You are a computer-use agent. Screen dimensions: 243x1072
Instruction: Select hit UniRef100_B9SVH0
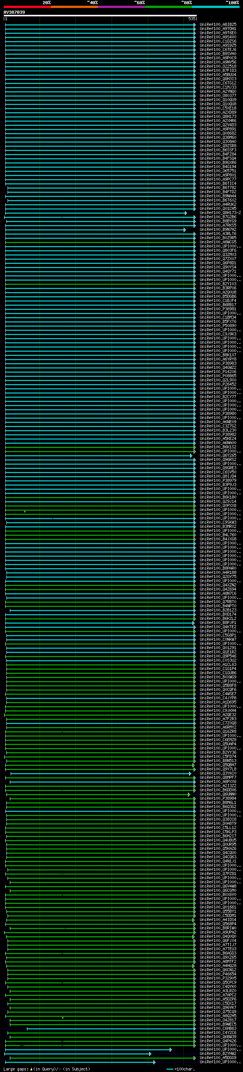[x=218, y=54]
